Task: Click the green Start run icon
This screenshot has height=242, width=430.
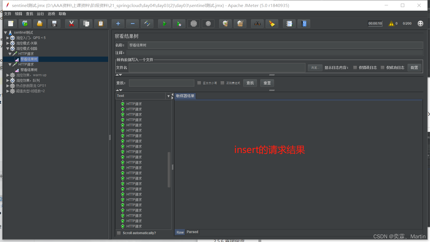Action: 164,24
